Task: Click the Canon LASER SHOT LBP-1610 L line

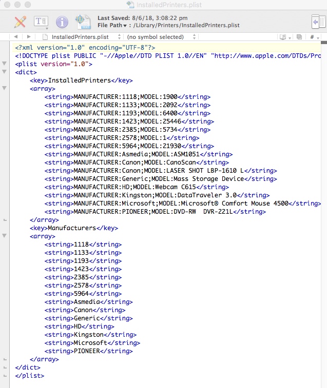Action: [161, 171]
